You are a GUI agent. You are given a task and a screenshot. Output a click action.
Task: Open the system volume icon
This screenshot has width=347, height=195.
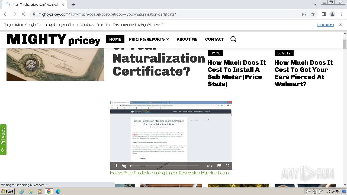click(x=308, y=191)
